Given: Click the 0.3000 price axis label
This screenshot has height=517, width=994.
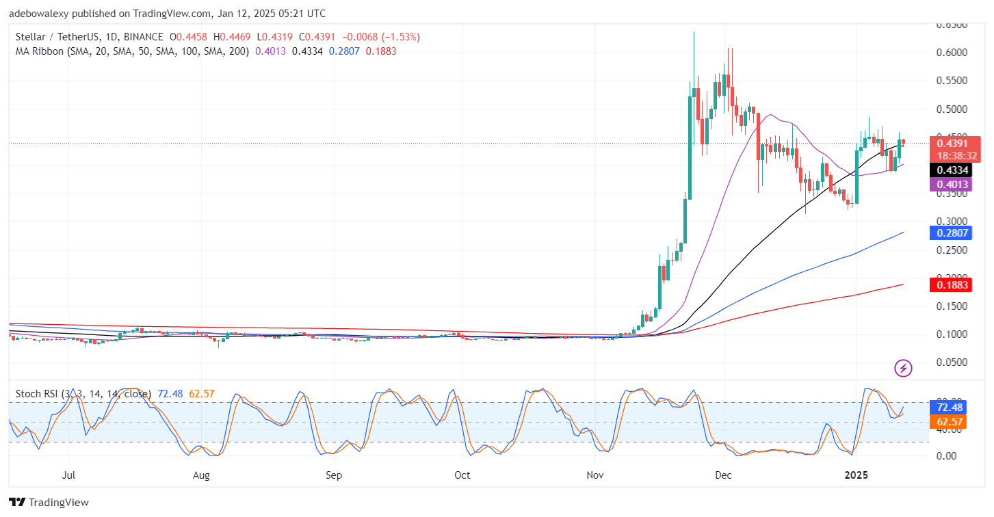Looking at the screenshot, I should pos(951,222).
